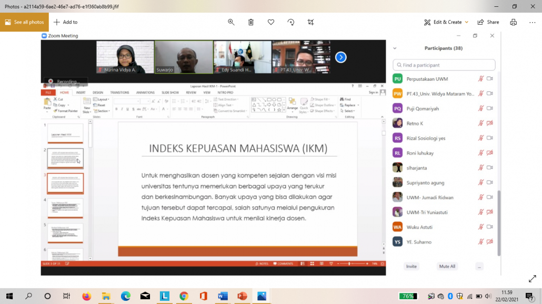The width and height of the screenshot is (542, 304).
Task: Toggle camera for Perpustakaan UWM
Action: pos(490,79)
